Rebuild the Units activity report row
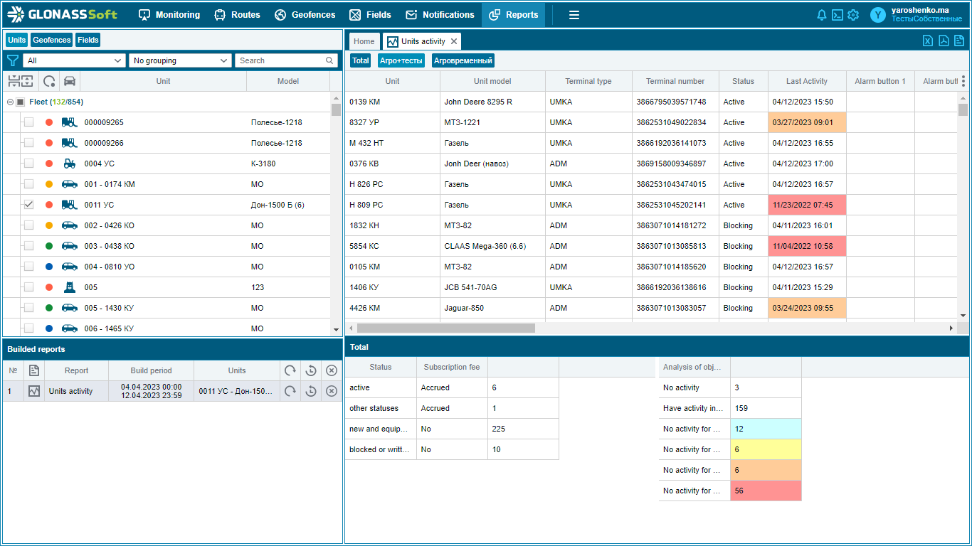The image size is (972, 546). pyautogui.click(x=290, y=391)
